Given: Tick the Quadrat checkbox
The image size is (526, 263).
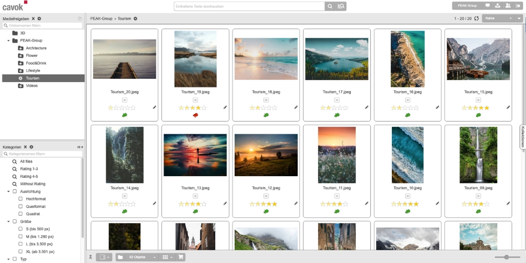Looking at the screenshot, I should (x=21, y=214).
